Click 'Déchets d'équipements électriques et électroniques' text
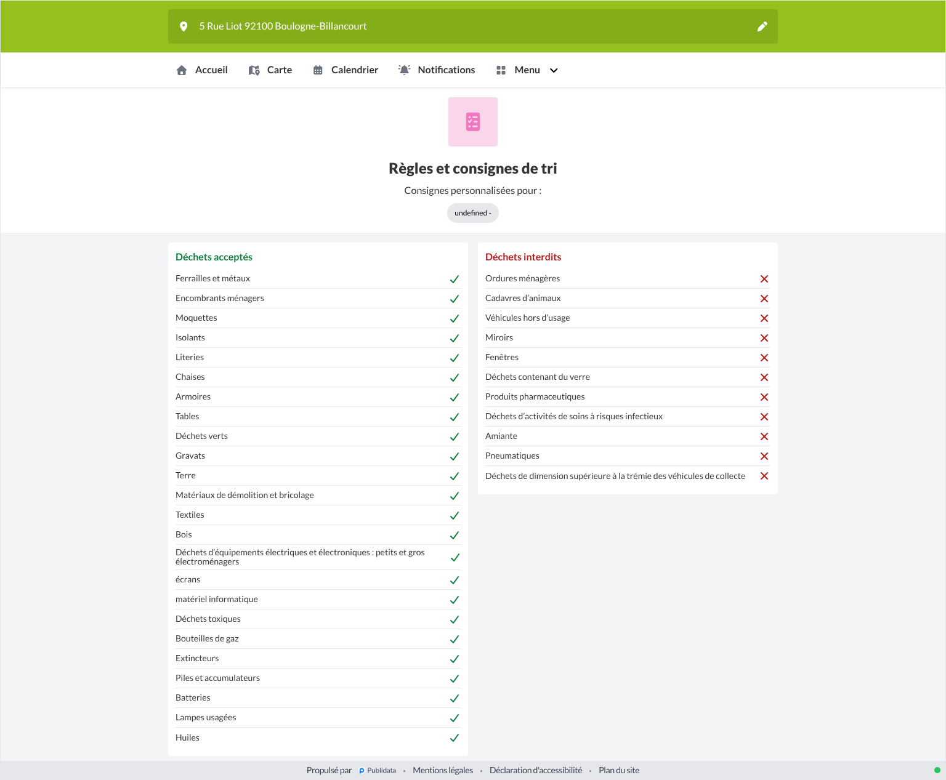Viewport: 946px width, 780px height. [x=300, y=557]
